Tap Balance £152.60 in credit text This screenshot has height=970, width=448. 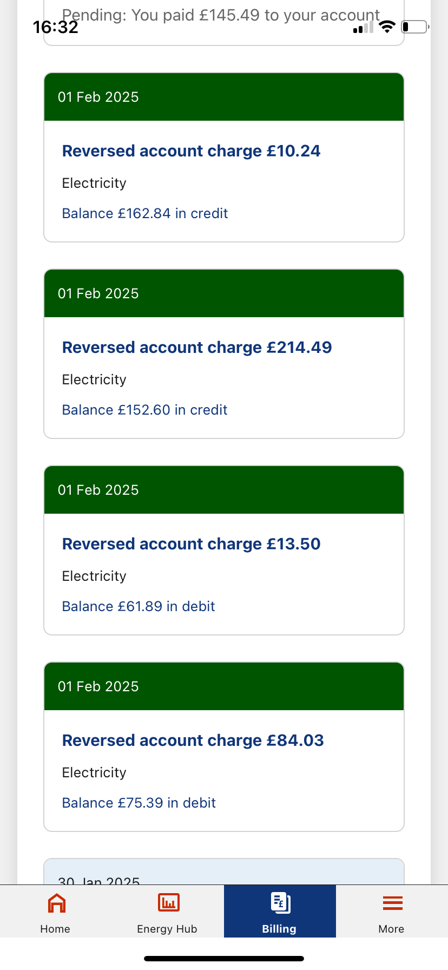144,410
